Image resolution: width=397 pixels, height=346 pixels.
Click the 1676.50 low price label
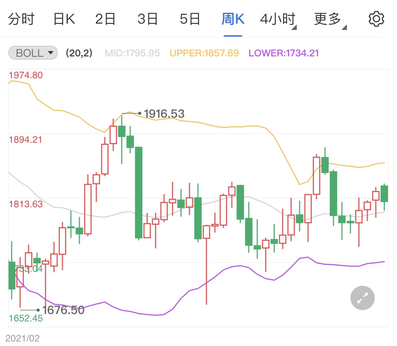click(x=63, y=310)
